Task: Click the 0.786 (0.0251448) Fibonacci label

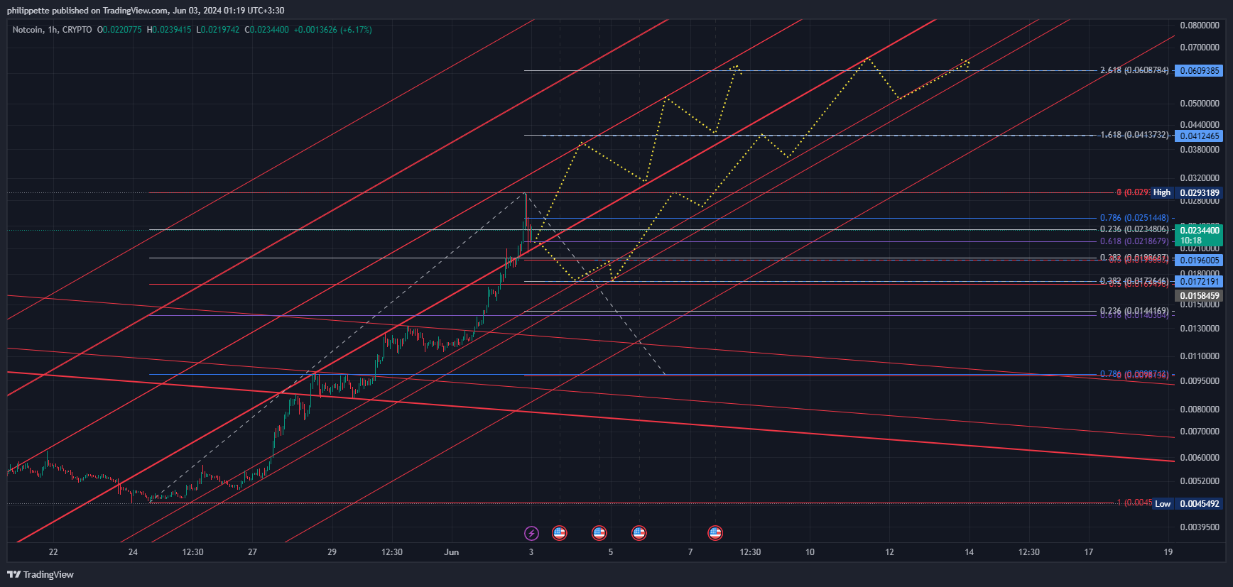Action: click(x=1134, y=218)
